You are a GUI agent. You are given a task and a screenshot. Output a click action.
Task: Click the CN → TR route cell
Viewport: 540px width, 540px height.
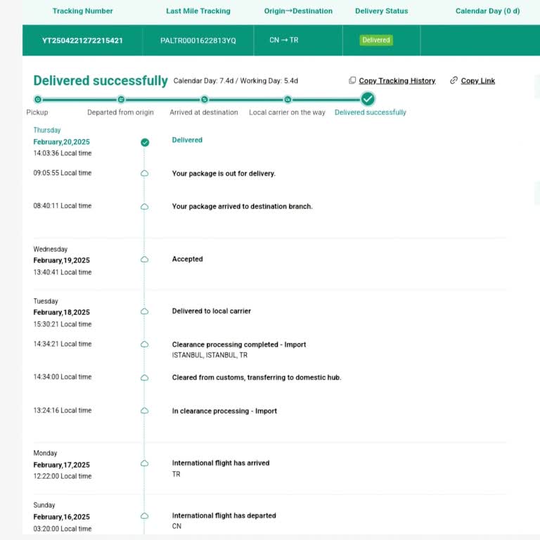(284, 40)
